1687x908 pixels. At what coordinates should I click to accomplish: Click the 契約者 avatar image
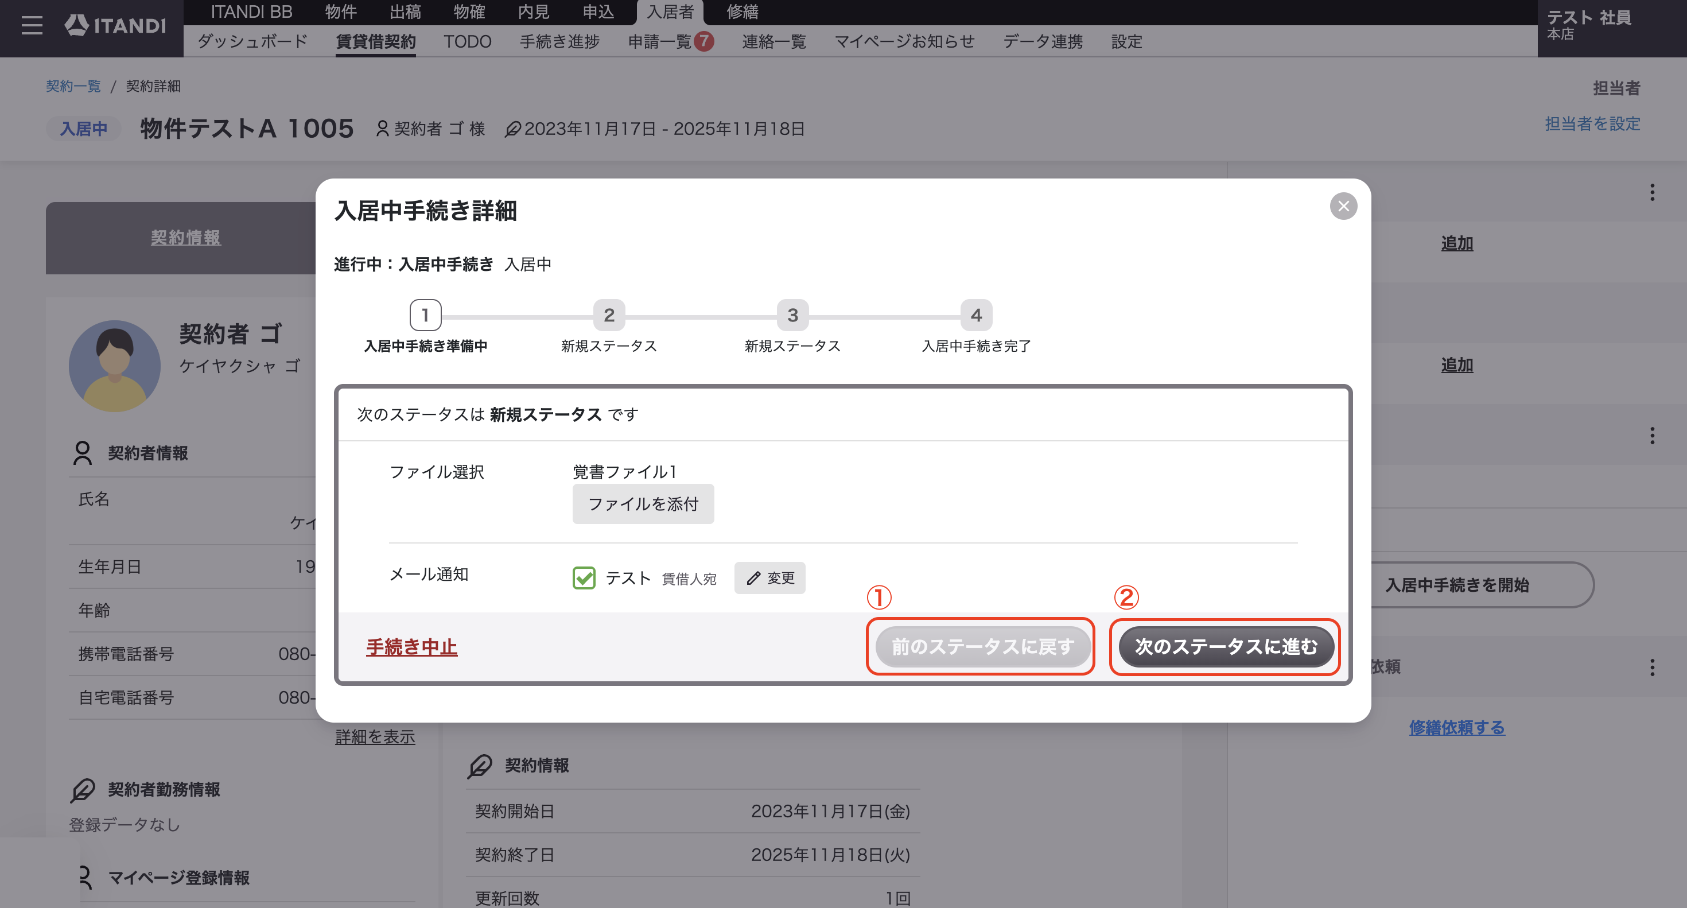click(x=115, y=366)
